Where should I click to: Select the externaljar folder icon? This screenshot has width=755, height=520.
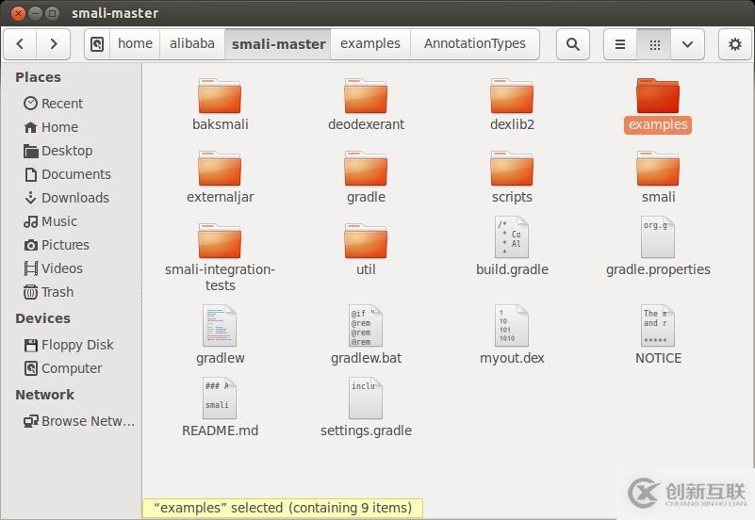click(220, 169)
